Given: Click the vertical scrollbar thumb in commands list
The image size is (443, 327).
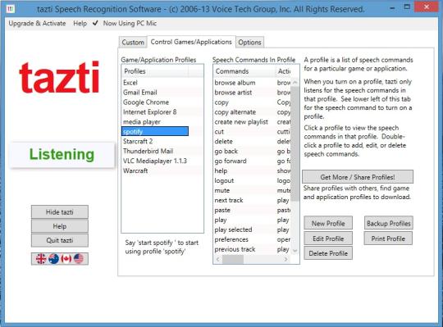Looking at the screenshot, I should [295, 144].
